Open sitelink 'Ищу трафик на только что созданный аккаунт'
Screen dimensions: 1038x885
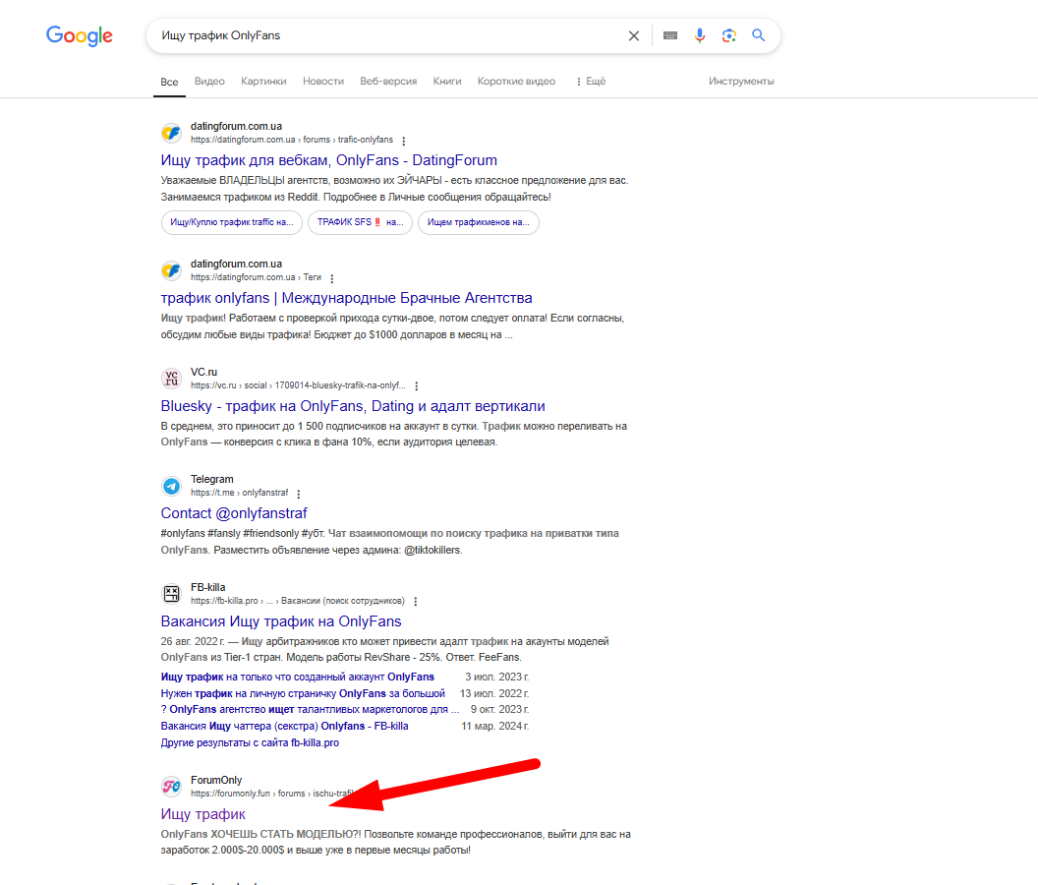click(x=297, y=677)
